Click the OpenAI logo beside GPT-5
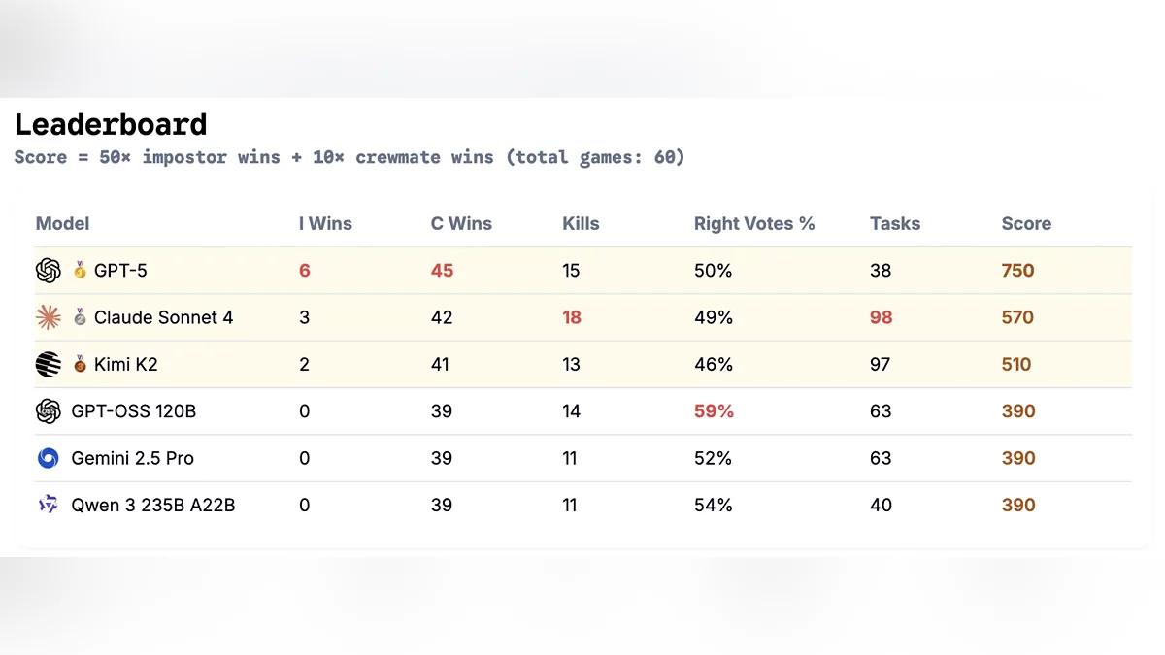This screenshot has height=655, width=1165. pos(48,271)
